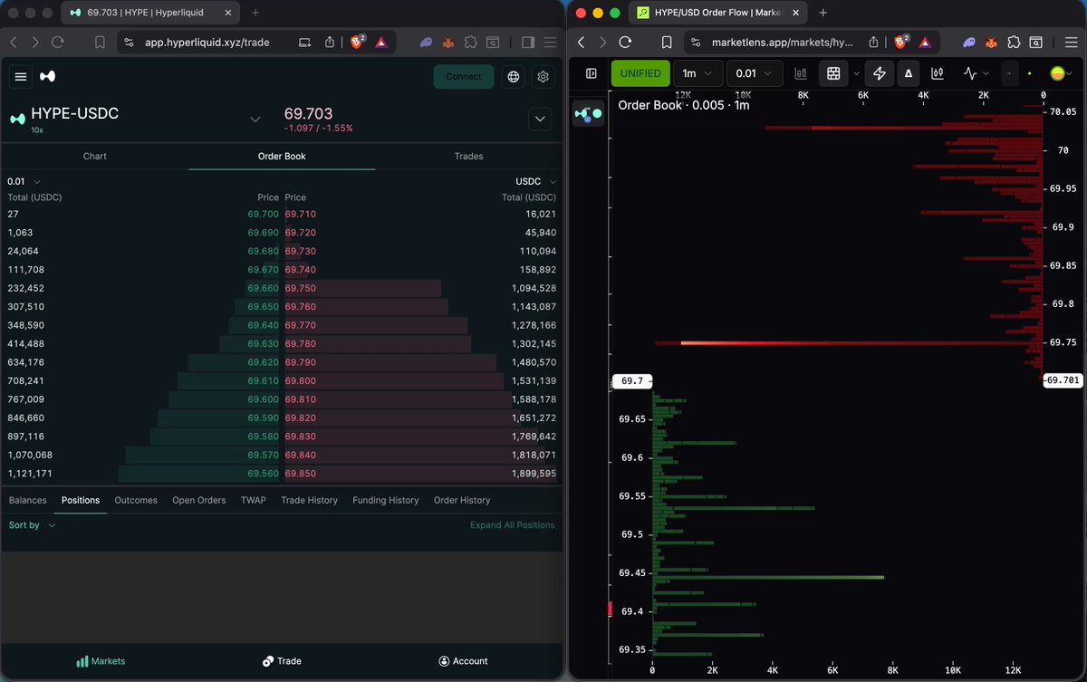
Task: Open new tab in marketlens window
Action: click(823, 13)
